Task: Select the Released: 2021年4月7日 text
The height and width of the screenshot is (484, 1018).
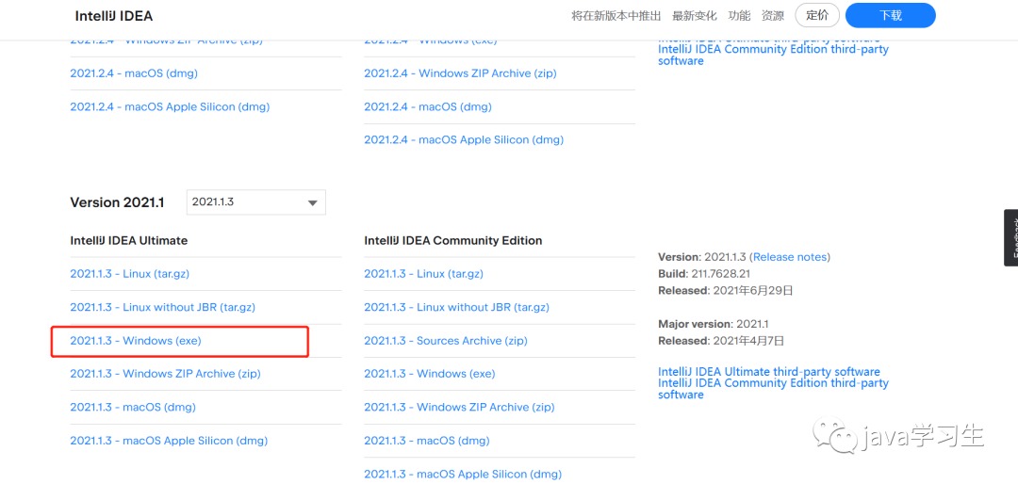Action: coord(721,341)
